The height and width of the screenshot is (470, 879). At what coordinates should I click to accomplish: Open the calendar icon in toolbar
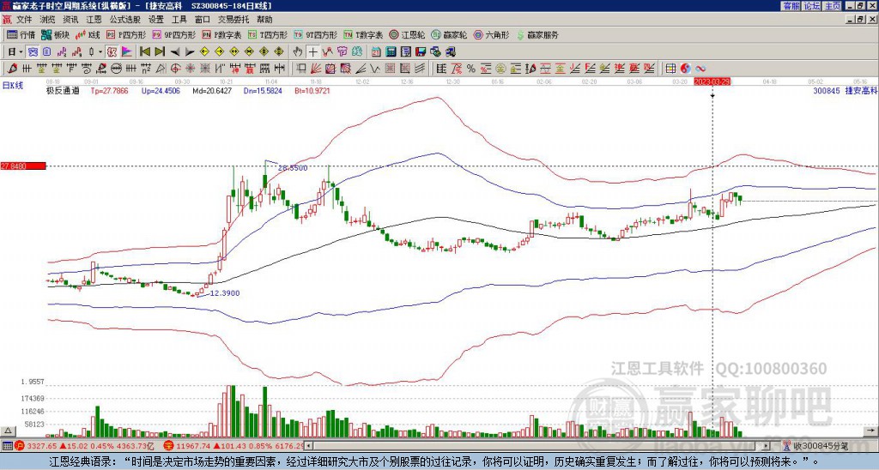tap(376, 52)
